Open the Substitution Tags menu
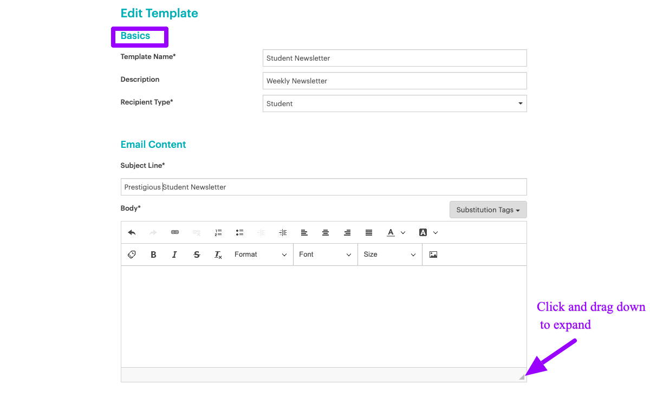650x404 pixels. [x=487, y=210]
